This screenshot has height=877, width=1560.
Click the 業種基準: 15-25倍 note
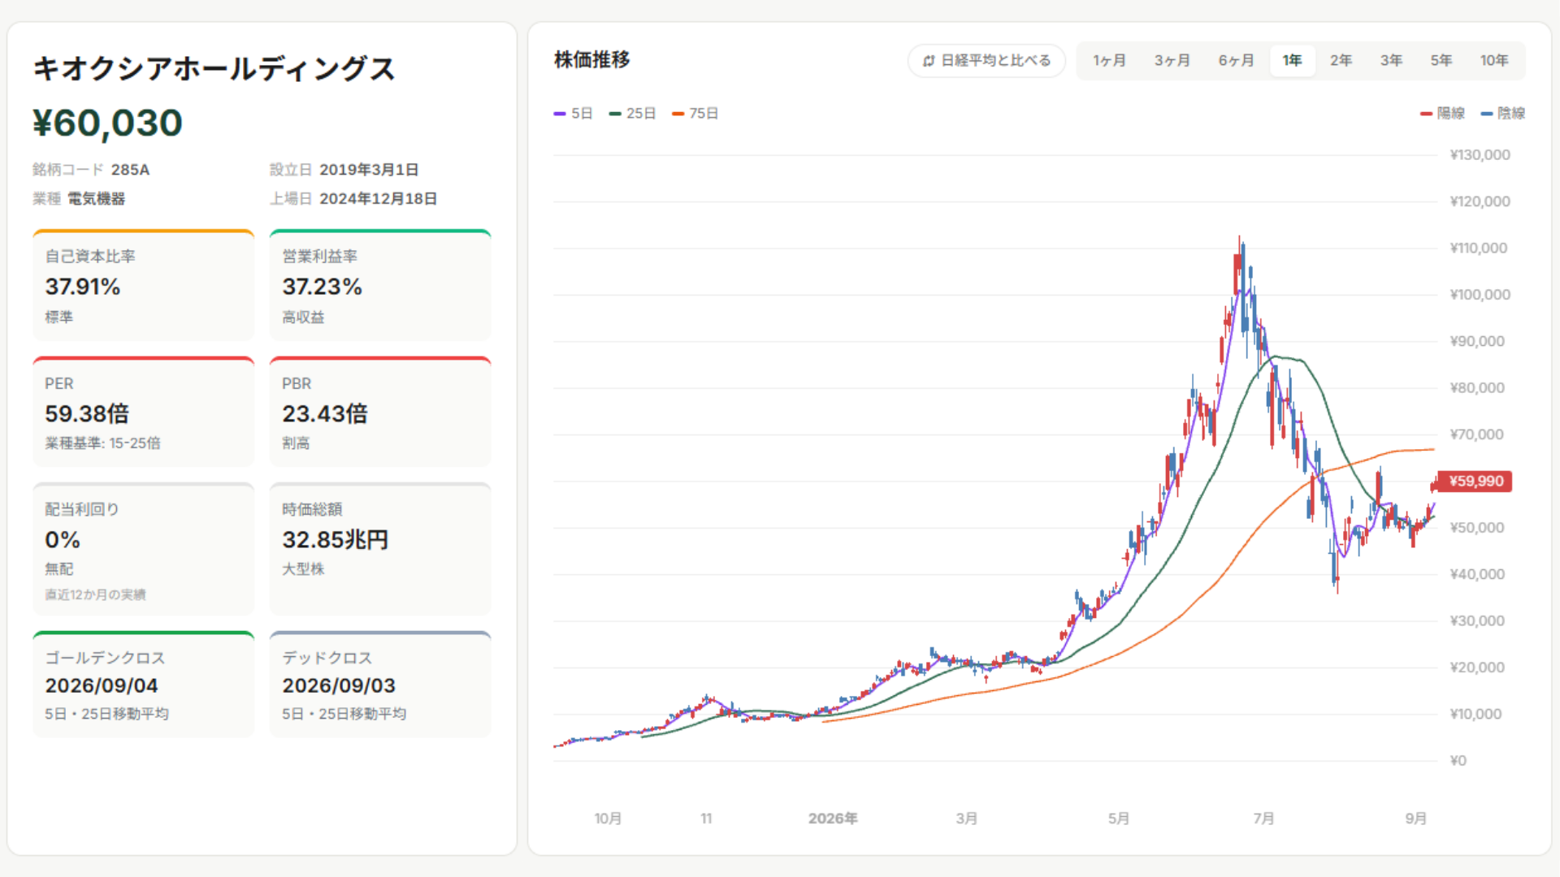[x=102, y=443]
